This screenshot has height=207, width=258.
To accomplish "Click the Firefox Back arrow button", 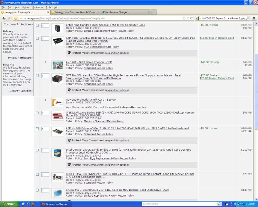I will click(x=4, y=18).
